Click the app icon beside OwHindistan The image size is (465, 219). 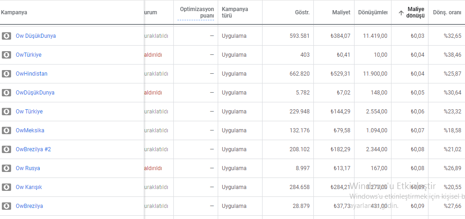tap(6, 74)
